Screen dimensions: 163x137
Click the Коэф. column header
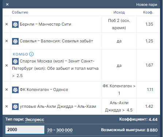(x=148, y=12)
